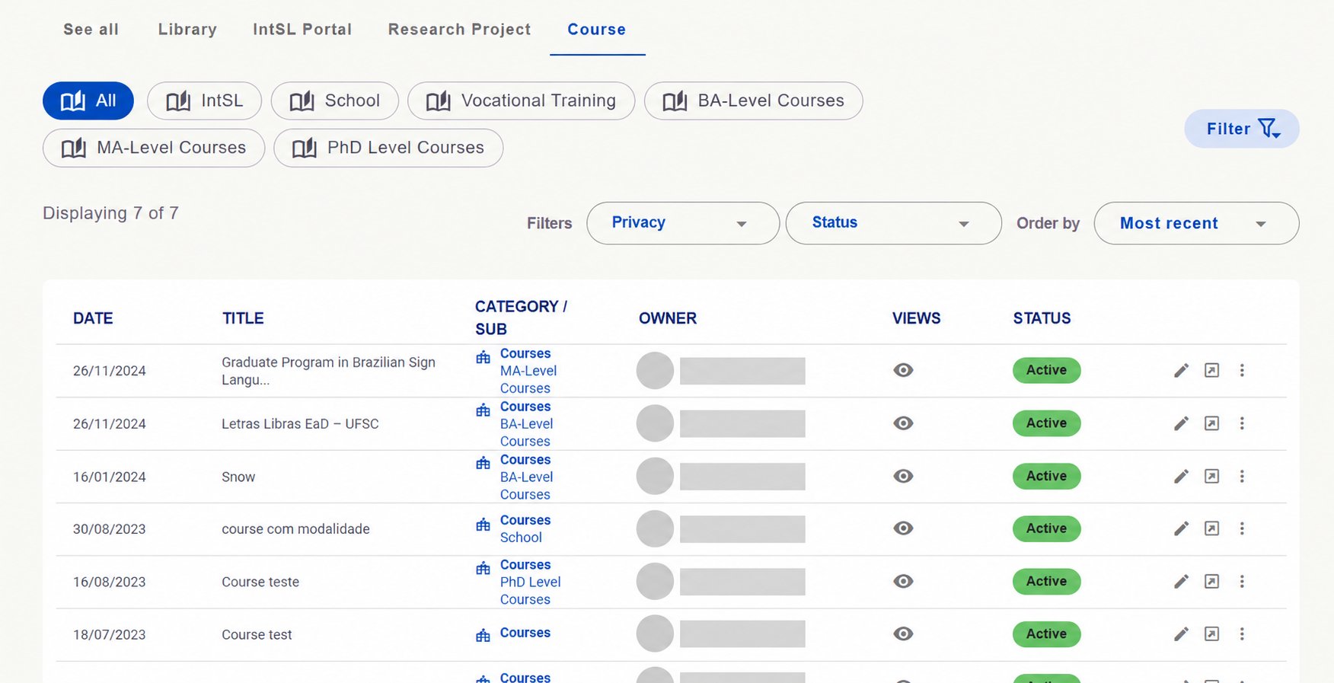Image resolution: width=1334 pixels, height=683 pixels.
Task: Select the School category chip
Action: click(x=334, y=101)
